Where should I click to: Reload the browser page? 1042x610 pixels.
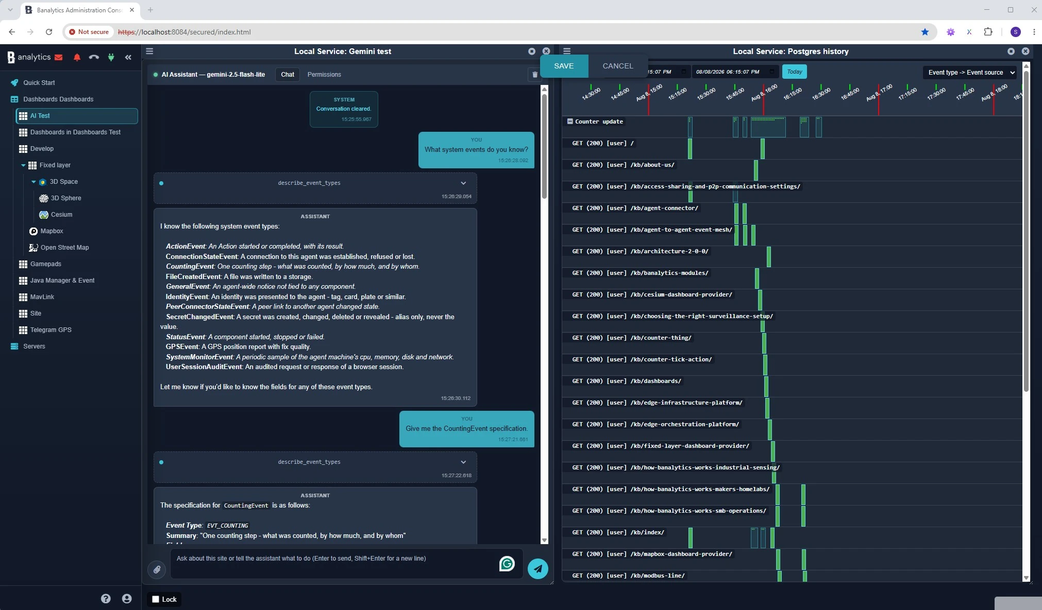click(x=49, y=32)
